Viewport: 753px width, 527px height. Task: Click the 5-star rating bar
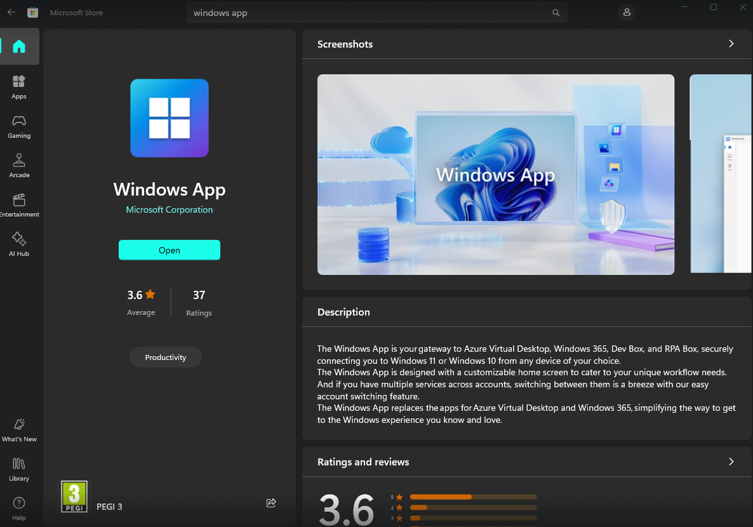(474, 497)
